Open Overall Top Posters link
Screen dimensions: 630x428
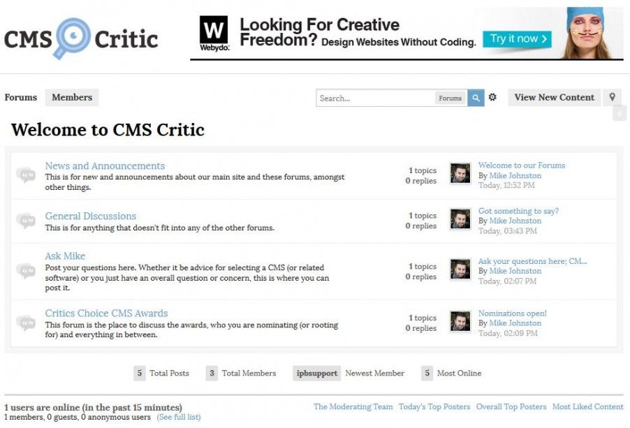511,406
